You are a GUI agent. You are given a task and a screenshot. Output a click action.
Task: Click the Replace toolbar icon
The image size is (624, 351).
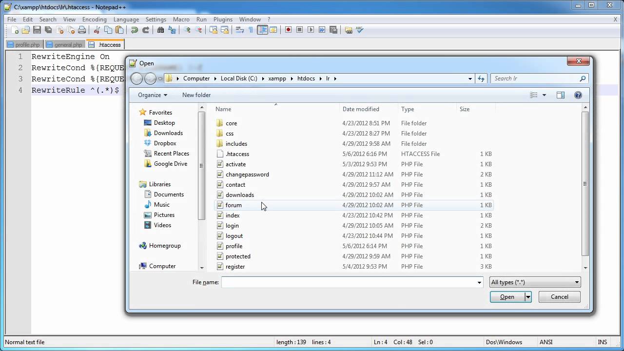click(x=172, y=30)
